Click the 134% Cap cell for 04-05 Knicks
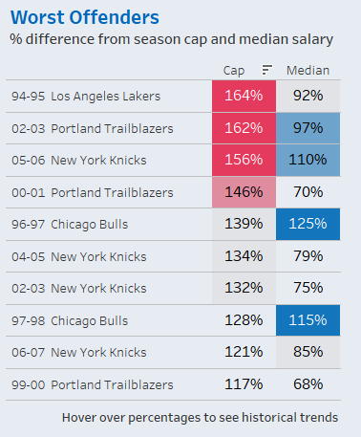 pyautogui.click(x=244, y=256)
